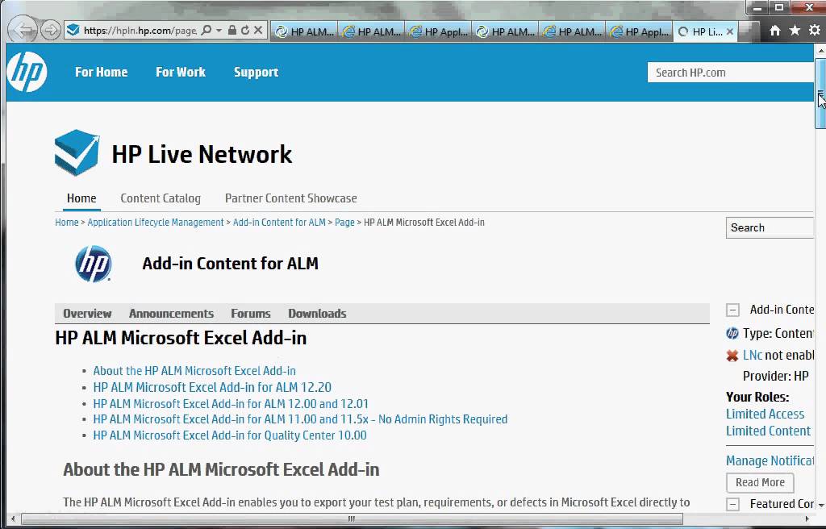The image size is (826, 529).
Task: Follow the Home breadcrumb link
Action: tap(67, 223)
